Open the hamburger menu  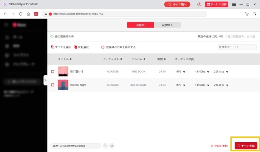click(234, 5)
